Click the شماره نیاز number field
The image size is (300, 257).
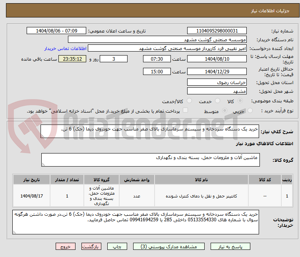[217, 31]
